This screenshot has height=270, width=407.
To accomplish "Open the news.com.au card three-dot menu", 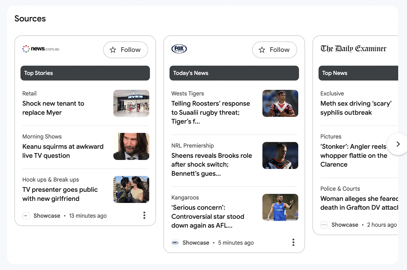I will [144, 215].
